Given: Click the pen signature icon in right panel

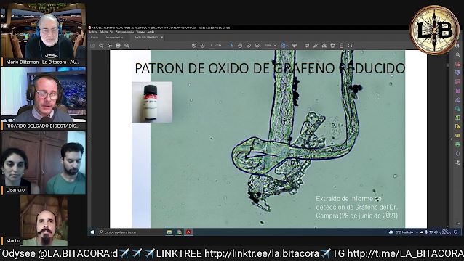Looking at the screenshot, I should (x=457, y=100).
